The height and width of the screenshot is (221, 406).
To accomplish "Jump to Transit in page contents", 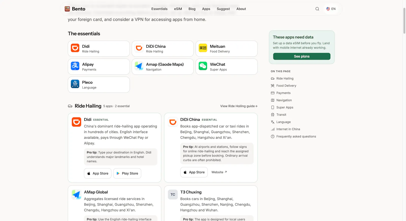I will [x=281, y=115].
